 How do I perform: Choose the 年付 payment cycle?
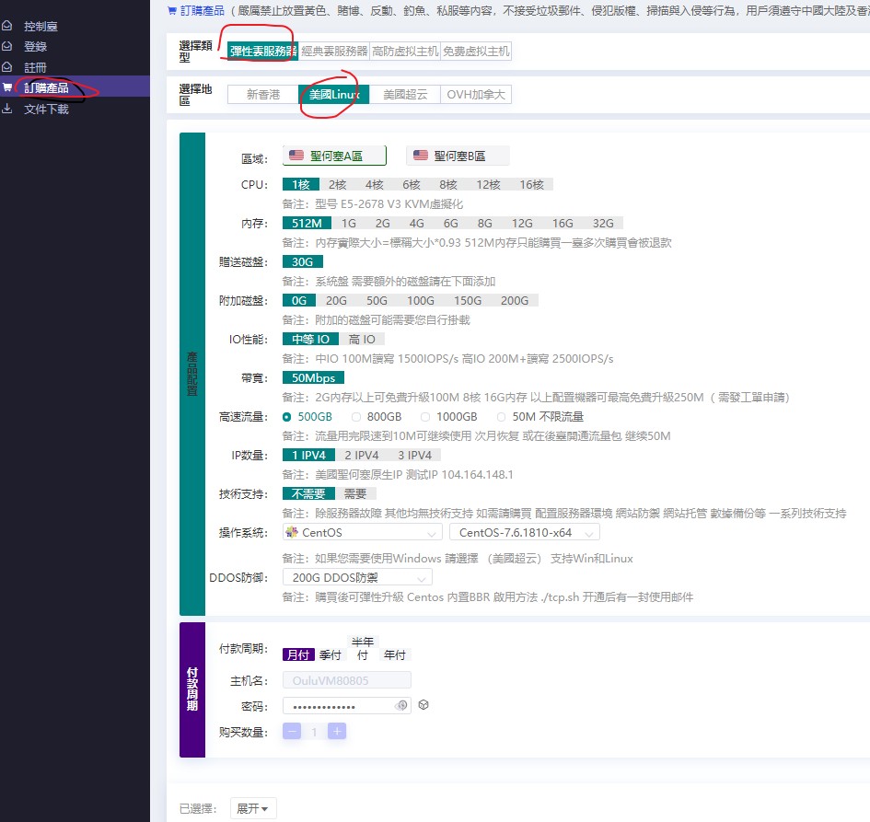tap(395, 654)
